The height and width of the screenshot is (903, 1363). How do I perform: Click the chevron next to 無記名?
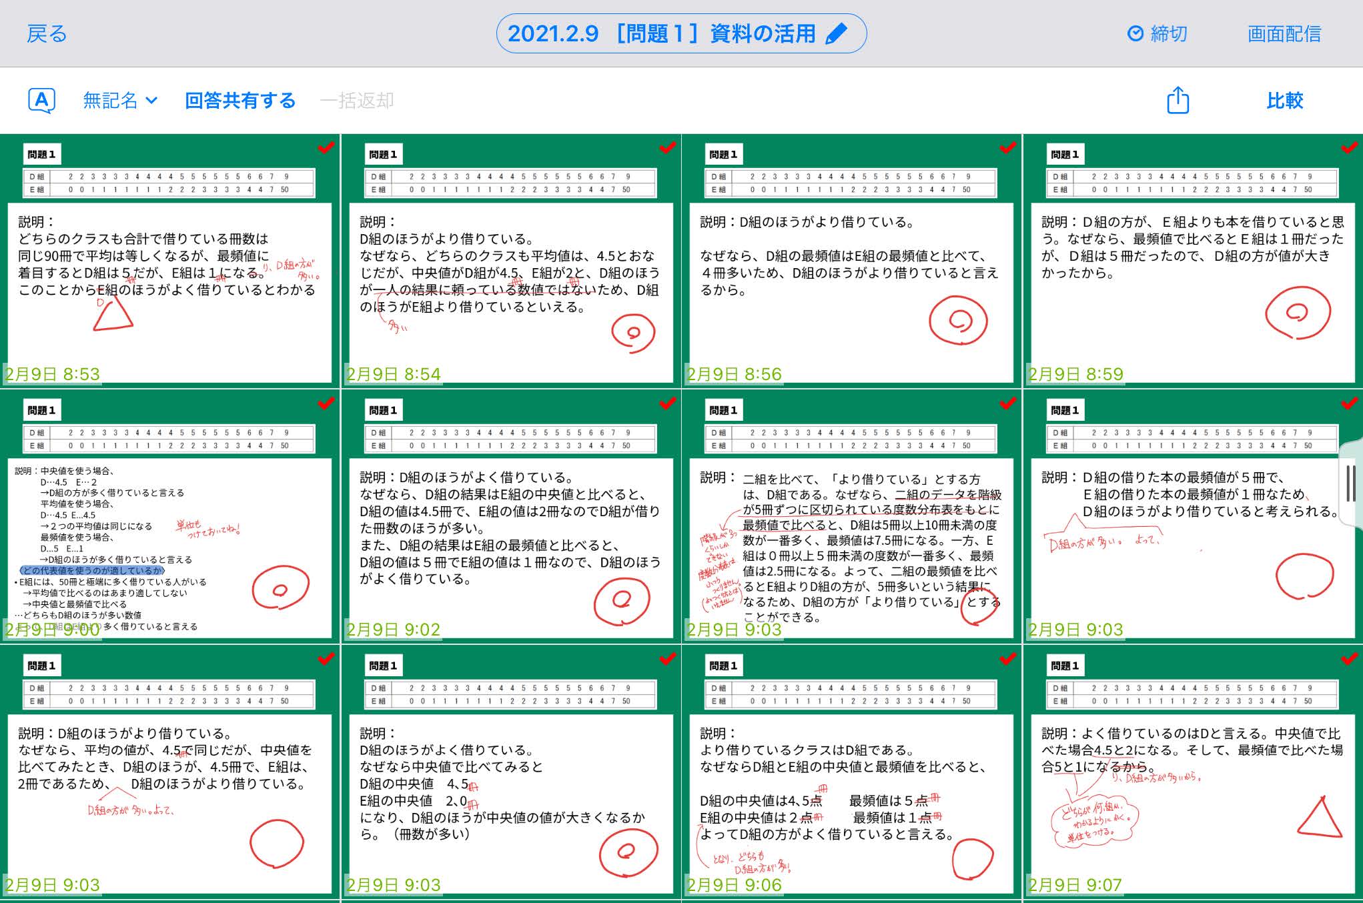click(152, 101)
